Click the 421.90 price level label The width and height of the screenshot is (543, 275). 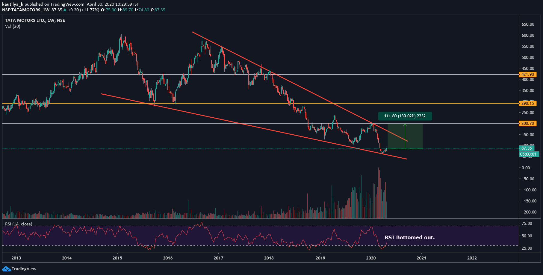(x=527, y=74)
